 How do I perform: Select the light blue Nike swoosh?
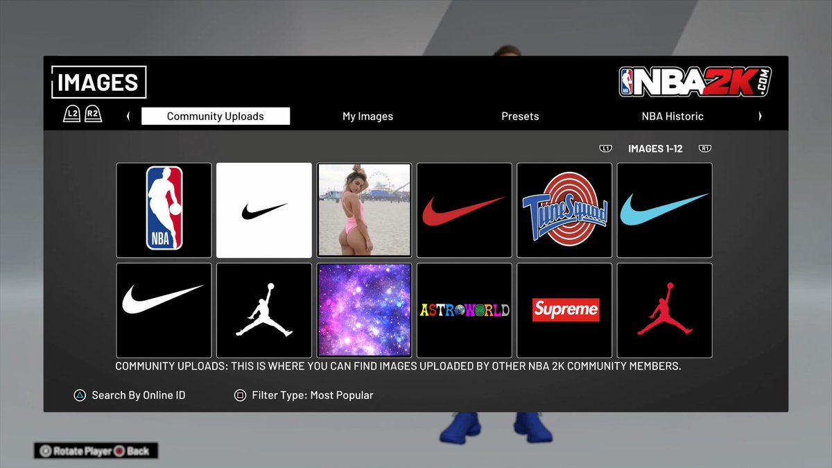click(x=665, y=211)
